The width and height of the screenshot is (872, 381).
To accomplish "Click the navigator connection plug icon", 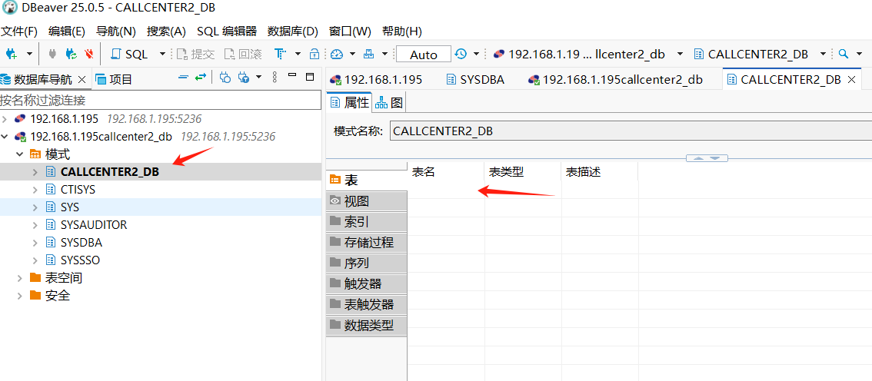I will pos(225,78).
